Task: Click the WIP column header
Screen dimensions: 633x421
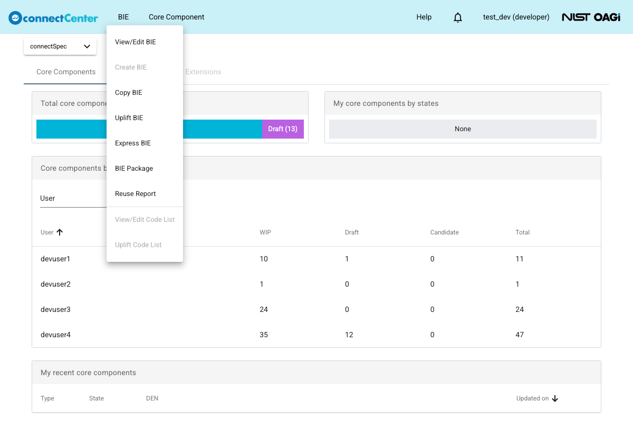Action: (x=265, y=232)
